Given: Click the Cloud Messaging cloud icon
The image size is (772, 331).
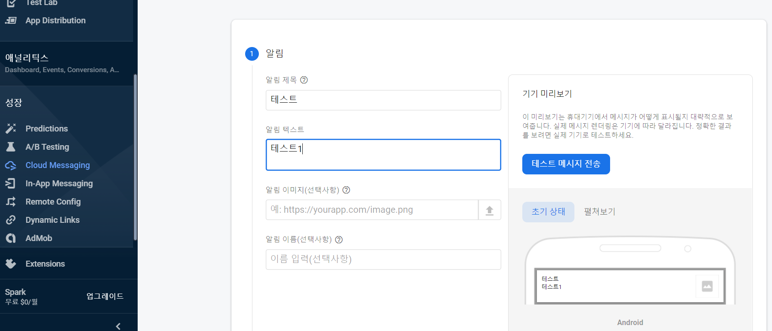Looking at the screenshot, I should click(x=11, y=165).
